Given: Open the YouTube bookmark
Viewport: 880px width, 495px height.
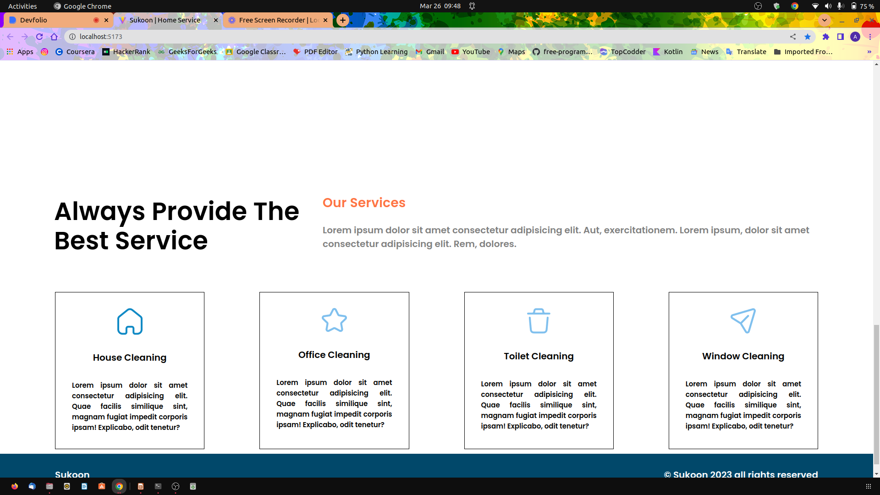Looking at the screenshot, I should [471, 52].
